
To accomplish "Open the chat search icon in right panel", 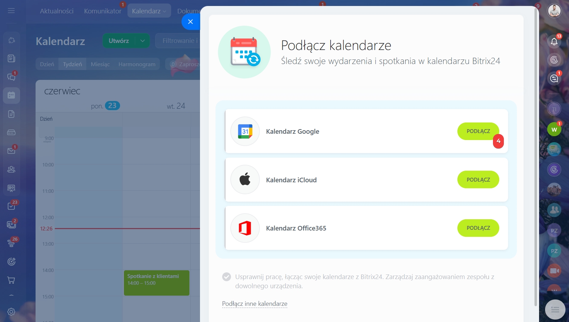I will click(554, 78).
